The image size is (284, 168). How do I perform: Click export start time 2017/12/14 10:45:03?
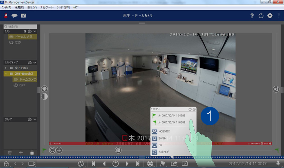pyautogui.click(x=172, y=116)
